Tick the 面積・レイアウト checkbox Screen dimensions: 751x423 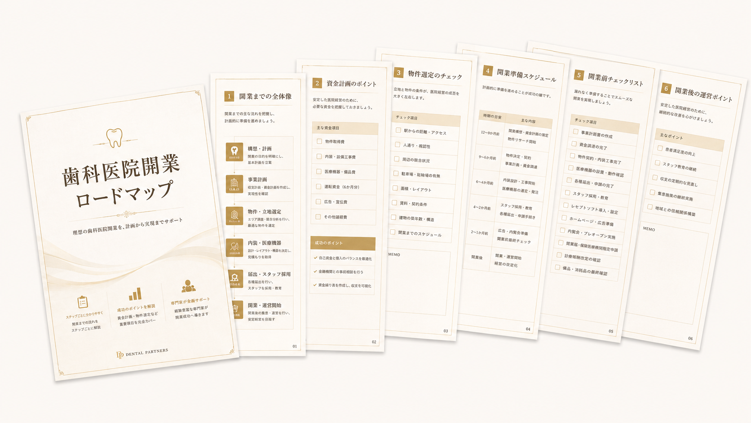(395, 188)
